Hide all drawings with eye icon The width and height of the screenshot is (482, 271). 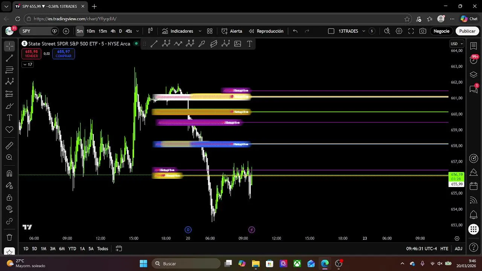click(9, 209)
